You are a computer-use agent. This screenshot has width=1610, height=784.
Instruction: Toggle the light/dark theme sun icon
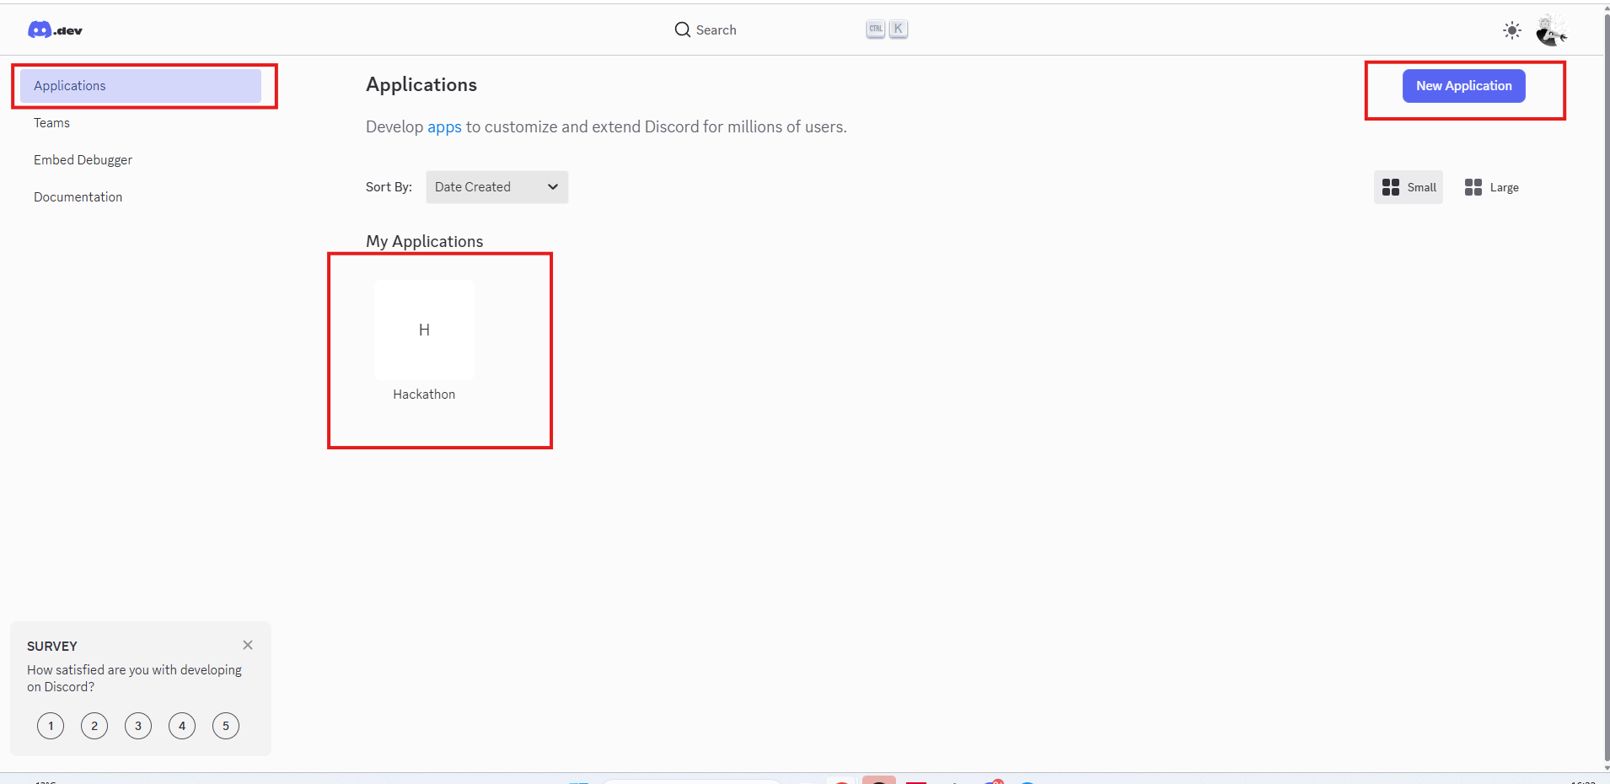click(1511, 30)
